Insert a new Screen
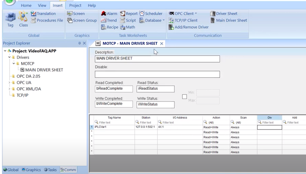 click(x=76, y=14)
